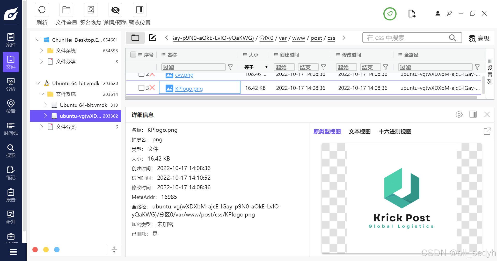This screenshot has height=261, width=497.
Task: Check the checkbox for row 2 cvv.png
Action: [141, 75]
